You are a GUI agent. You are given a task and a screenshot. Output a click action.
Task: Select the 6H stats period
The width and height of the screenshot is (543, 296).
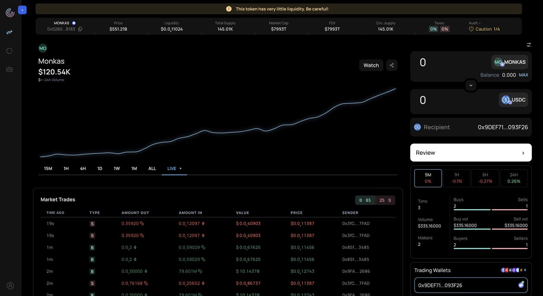click(485, 178)
